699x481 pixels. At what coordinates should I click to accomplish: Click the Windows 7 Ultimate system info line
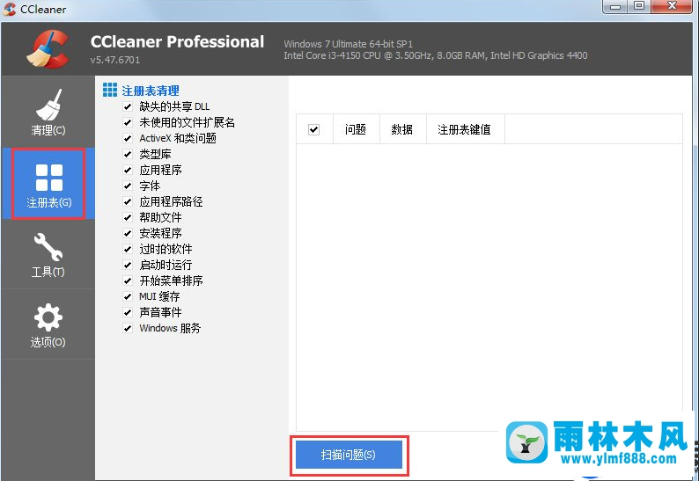click(x=348, y=44)
